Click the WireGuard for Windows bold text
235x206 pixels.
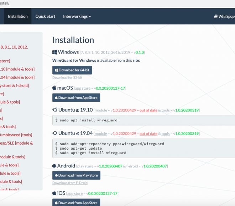coord(74,60)
